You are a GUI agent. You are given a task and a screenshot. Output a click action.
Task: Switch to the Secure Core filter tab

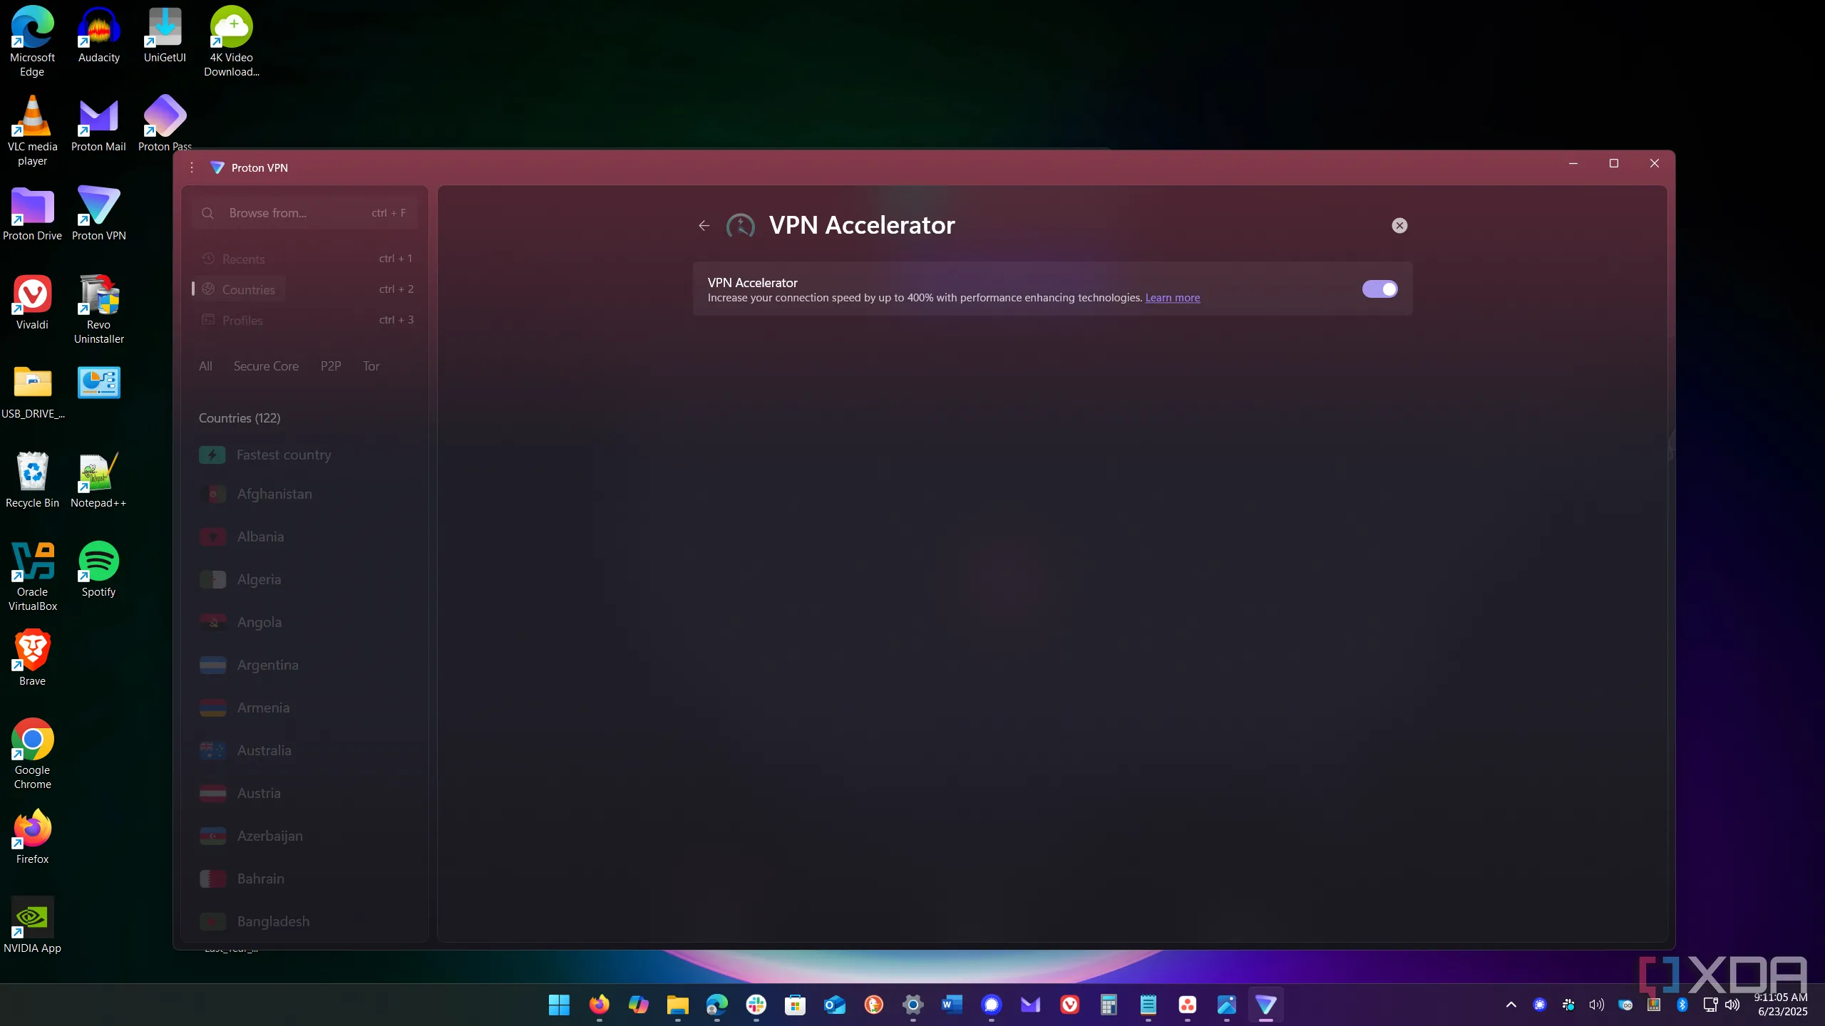[265, 366]
